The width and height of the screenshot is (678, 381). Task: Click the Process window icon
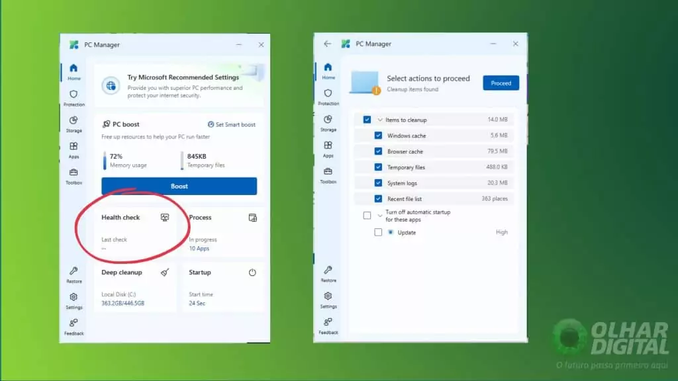252,218
